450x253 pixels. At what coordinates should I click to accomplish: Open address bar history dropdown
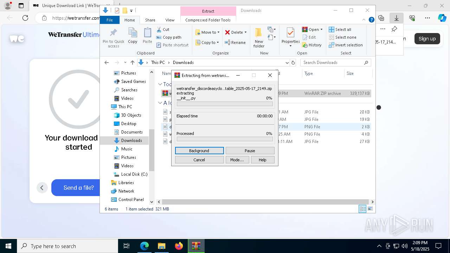pos(287,63)
